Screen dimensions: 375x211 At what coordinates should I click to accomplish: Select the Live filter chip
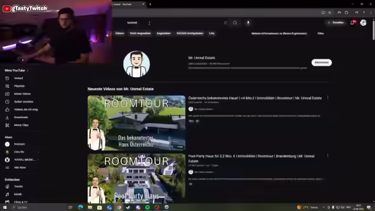[x=212, y=33]
